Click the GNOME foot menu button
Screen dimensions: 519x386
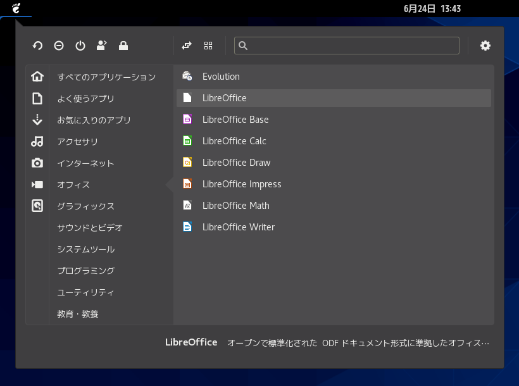16,8
